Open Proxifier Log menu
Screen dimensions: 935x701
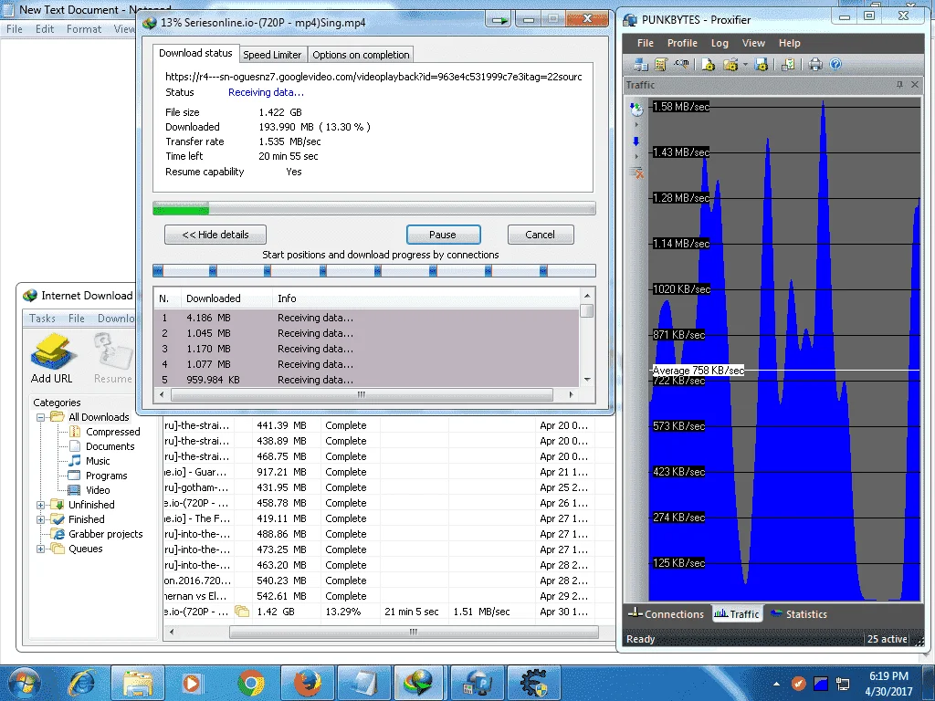pyautogui.click(x=720, y=43)
